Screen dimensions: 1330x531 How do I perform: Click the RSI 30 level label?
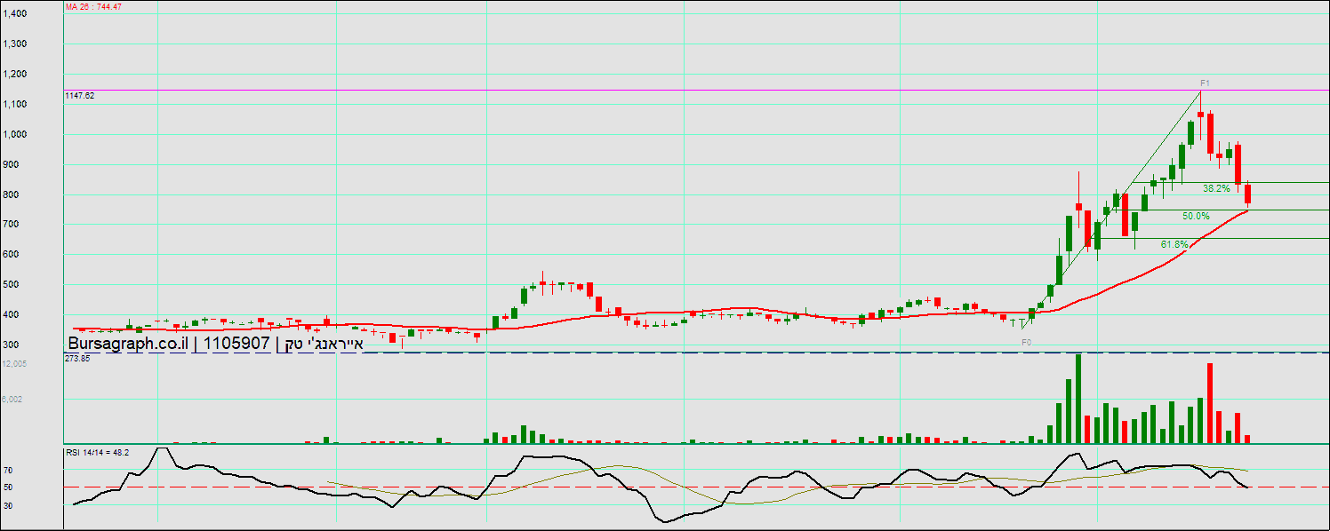8,505
